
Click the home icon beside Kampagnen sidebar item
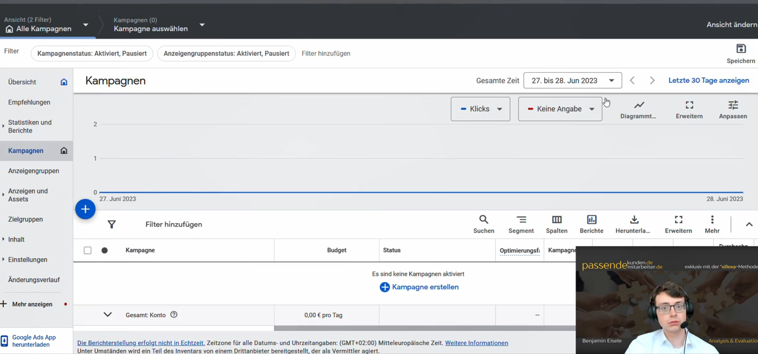(x=64, y=151)
